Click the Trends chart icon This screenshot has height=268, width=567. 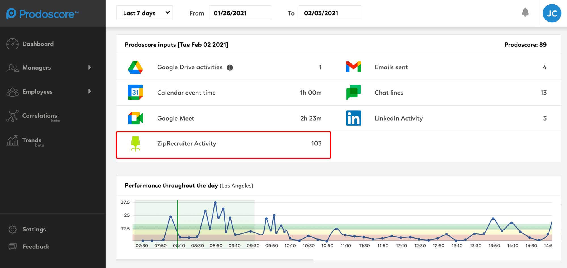(x=12, y=140)
